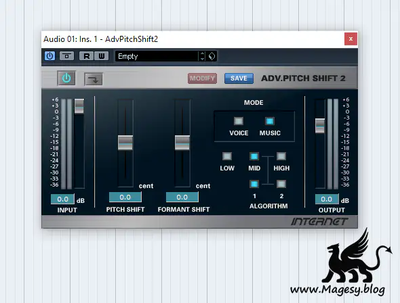Adjust the INPUT level fader handle
Screen dimensions: 400x303
click(x=79, y=106)
